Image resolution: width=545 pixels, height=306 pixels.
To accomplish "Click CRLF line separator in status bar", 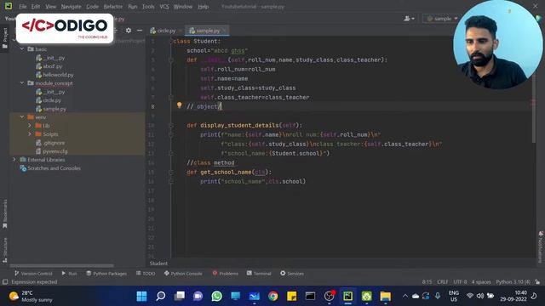I will coord(443,281).
